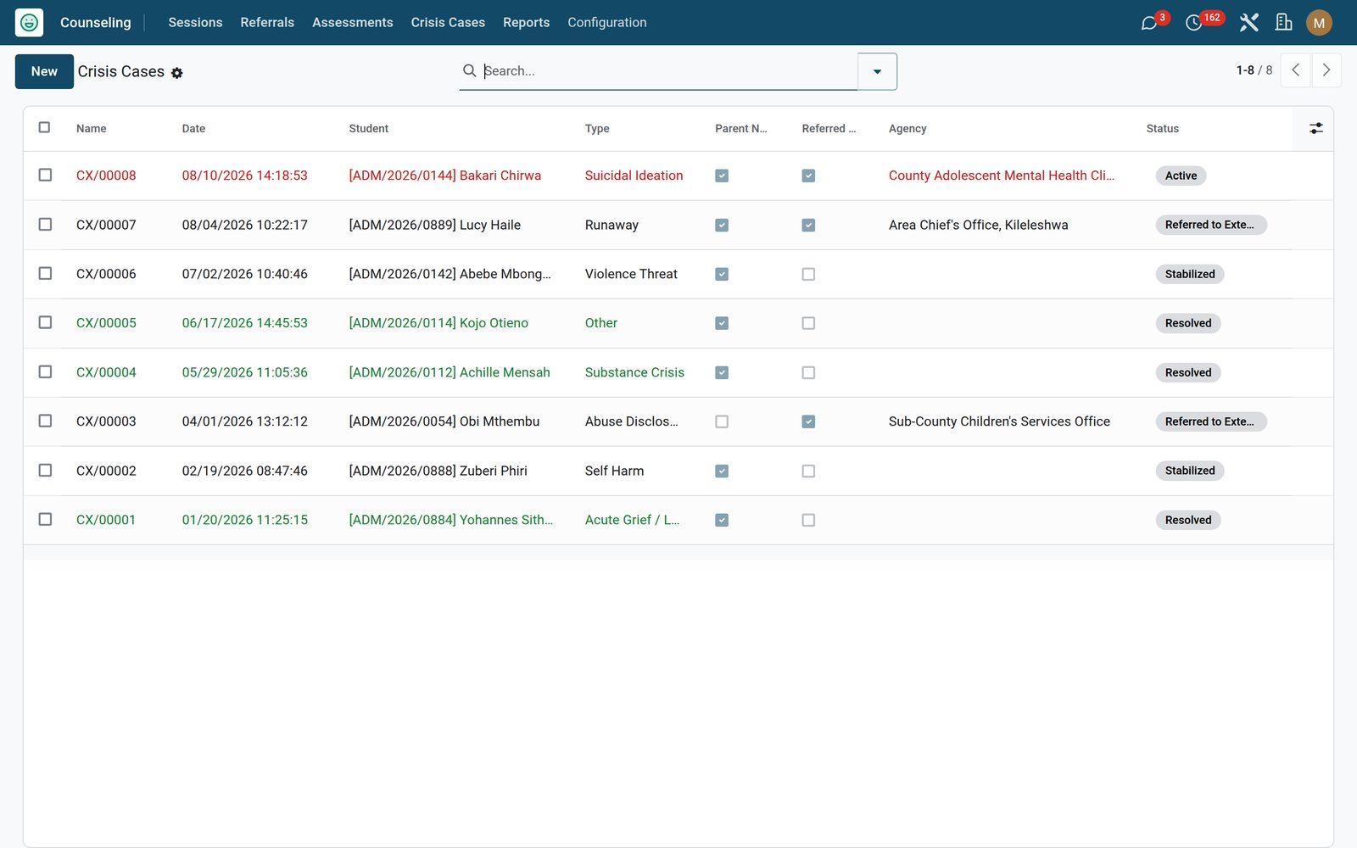Click the 1-8 / 8 pager counter
The width and height of the screenshot is (1357, 848).
coord(1254,70)
